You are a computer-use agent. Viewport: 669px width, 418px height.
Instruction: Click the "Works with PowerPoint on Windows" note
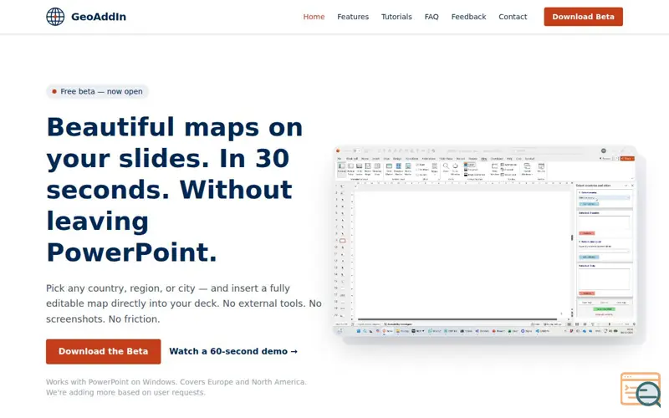coord(176,387)
